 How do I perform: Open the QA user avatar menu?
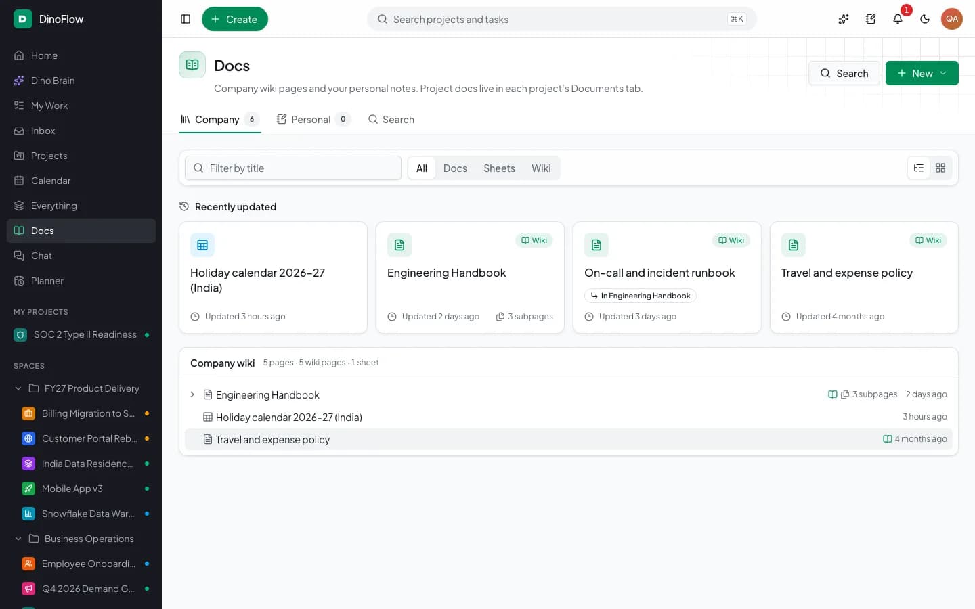tap(952, 19)
